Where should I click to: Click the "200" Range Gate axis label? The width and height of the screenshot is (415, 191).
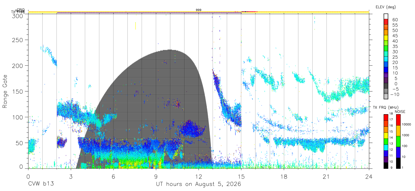pyautogui.click(x=18, y=65)
